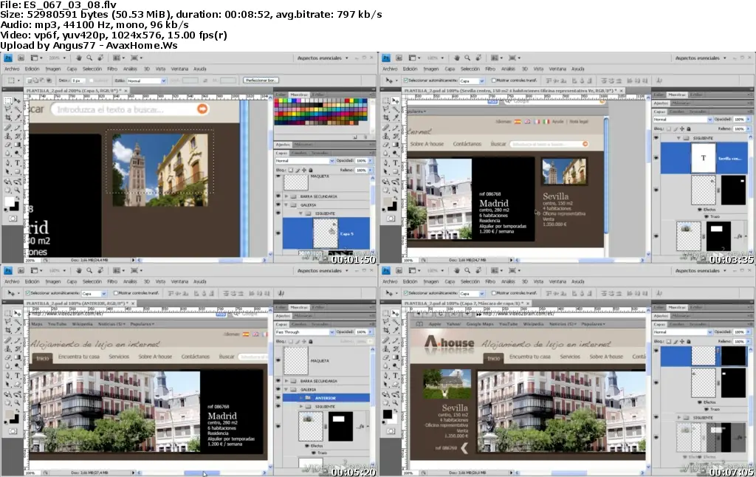
Task: Select the Type tool in 00:05:20 frame
Action: (18, 376)
